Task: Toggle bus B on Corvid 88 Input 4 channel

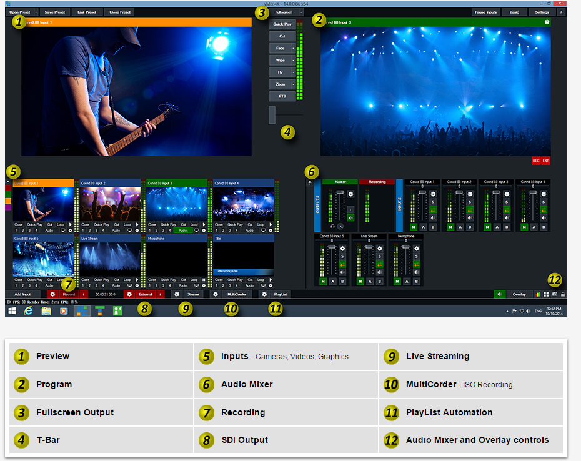Action: 544,227
